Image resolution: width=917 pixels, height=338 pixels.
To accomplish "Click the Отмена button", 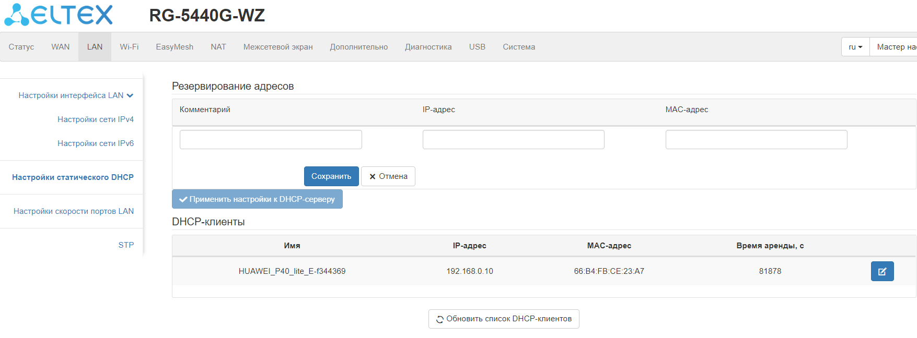I will click(388, 176).
